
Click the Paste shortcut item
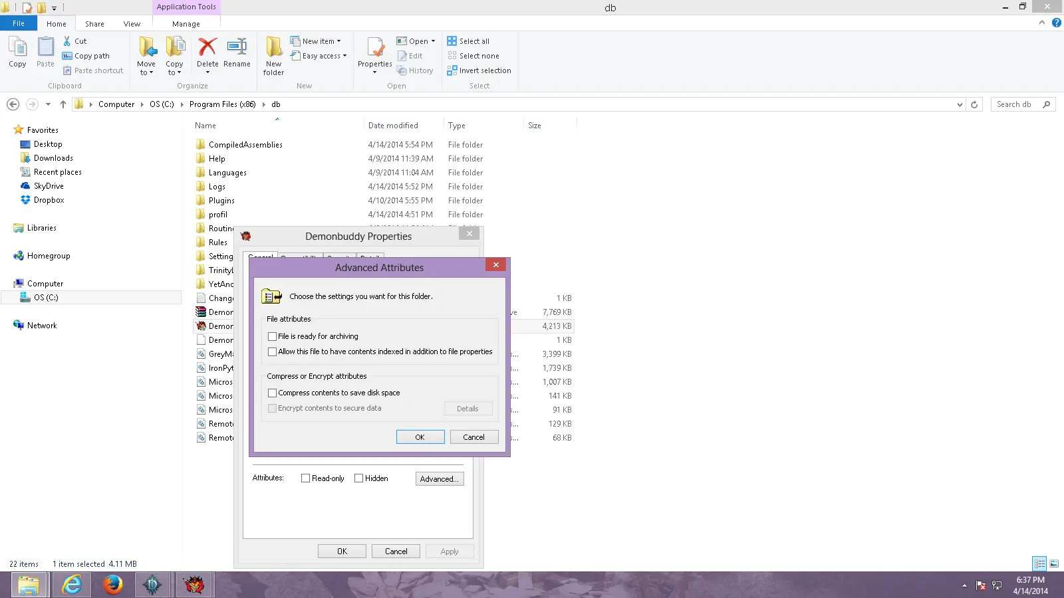pyautogui.click(x=93, y=70)
